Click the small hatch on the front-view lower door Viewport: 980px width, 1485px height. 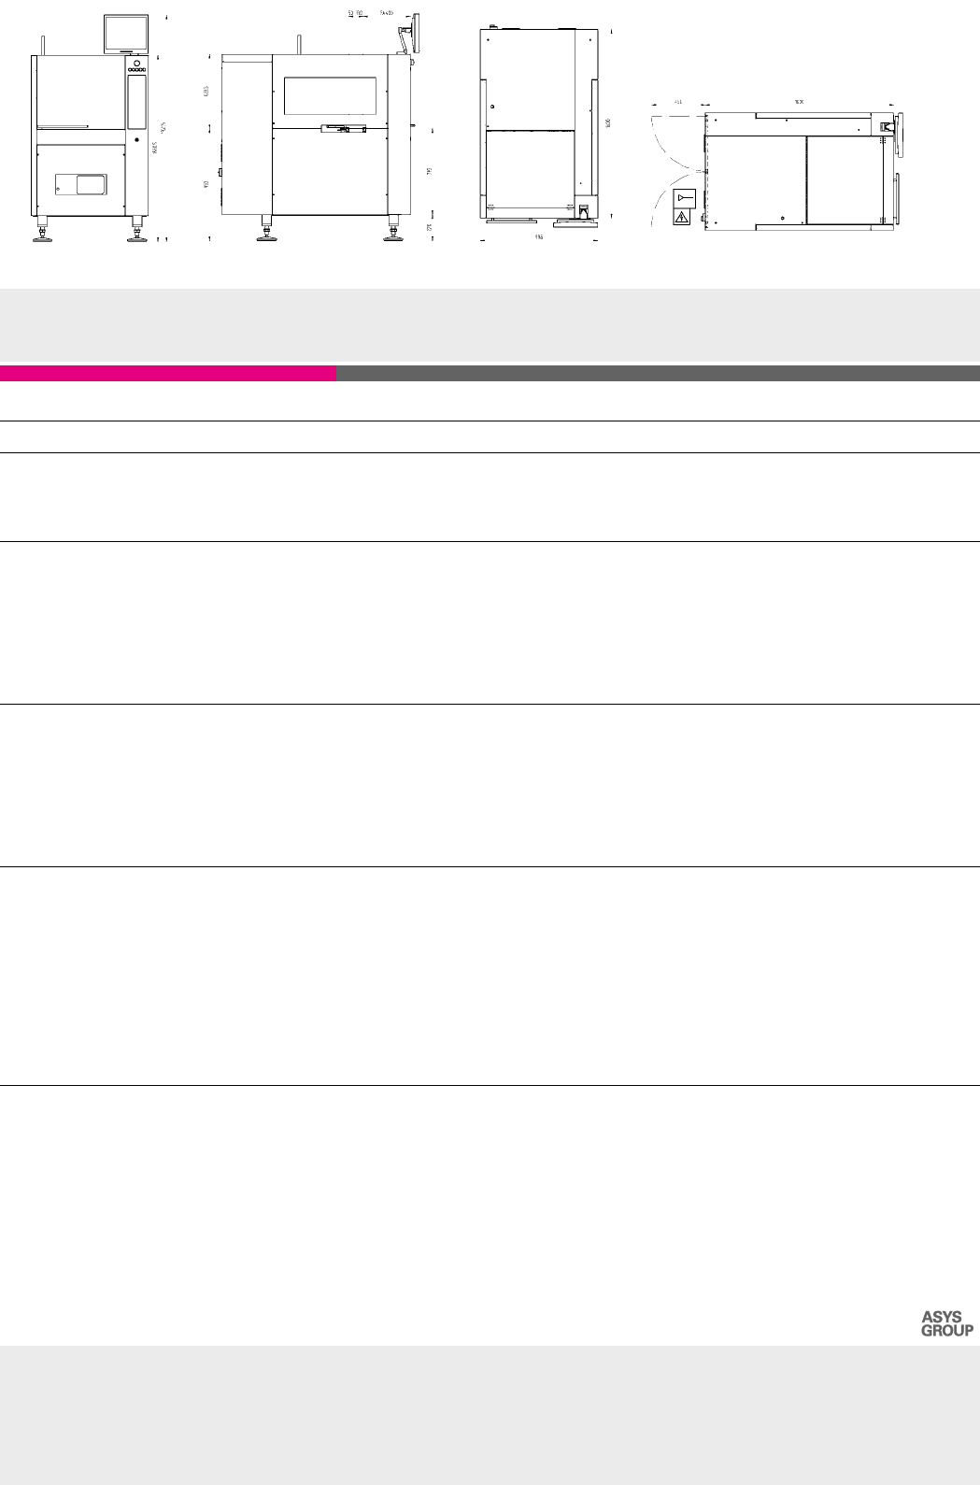(80, 184)
